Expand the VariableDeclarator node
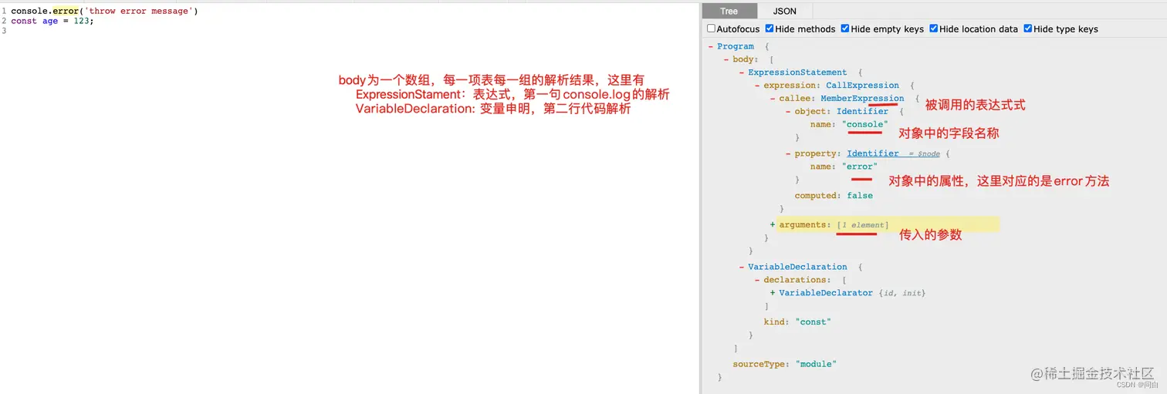 (772, 293)
